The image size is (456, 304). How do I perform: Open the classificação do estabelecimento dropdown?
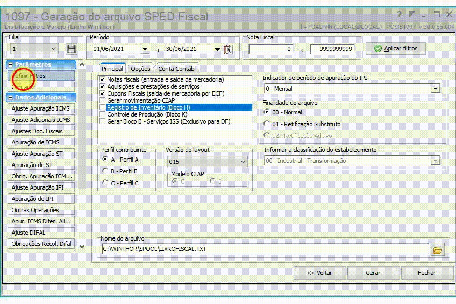click(x=436, y=160)
